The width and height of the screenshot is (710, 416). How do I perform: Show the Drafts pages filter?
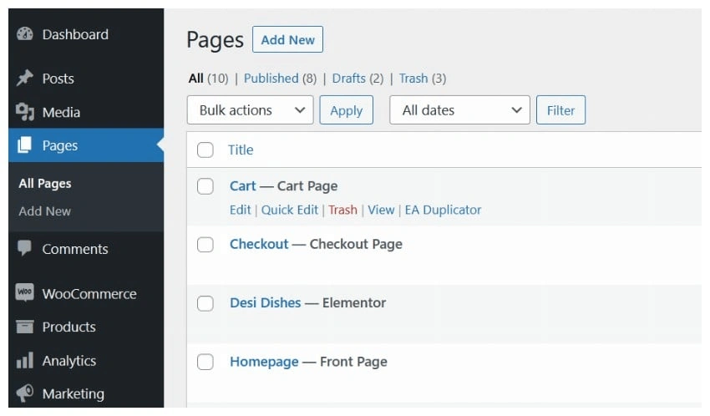348,79
